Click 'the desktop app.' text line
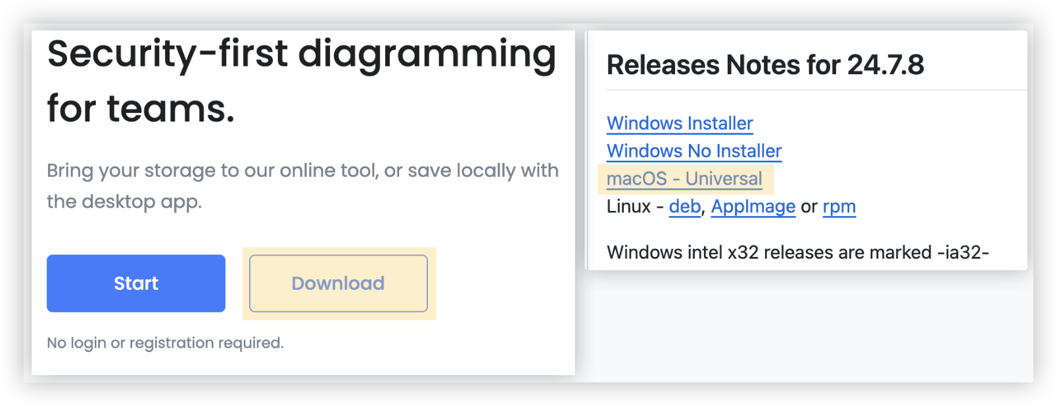Screen dimensions: 1057x406 pos(124,202)
